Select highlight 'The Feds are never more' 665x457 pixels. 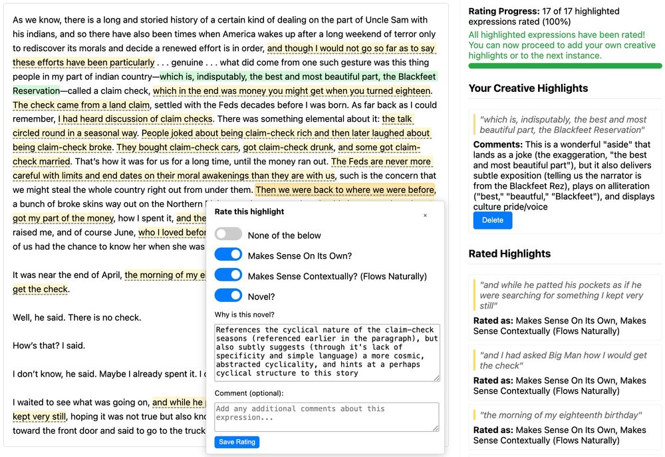pyautogui.click(x=381, y=161)
